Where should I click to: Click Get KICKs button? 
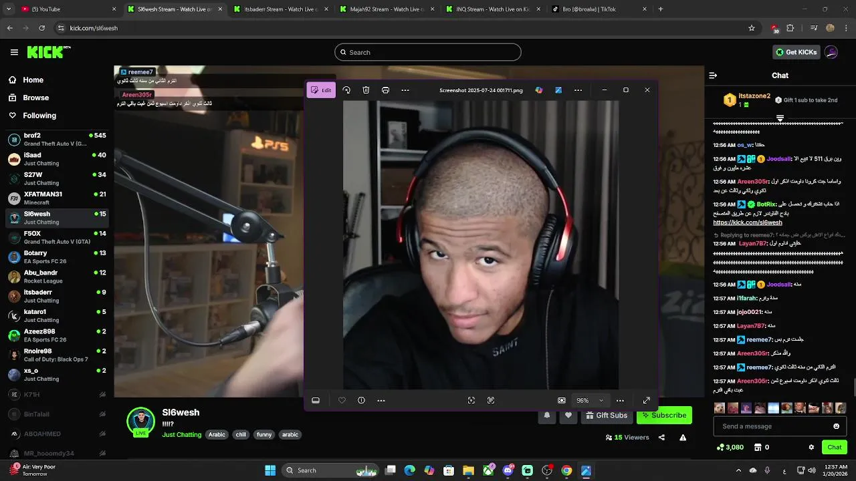[796, 52]
